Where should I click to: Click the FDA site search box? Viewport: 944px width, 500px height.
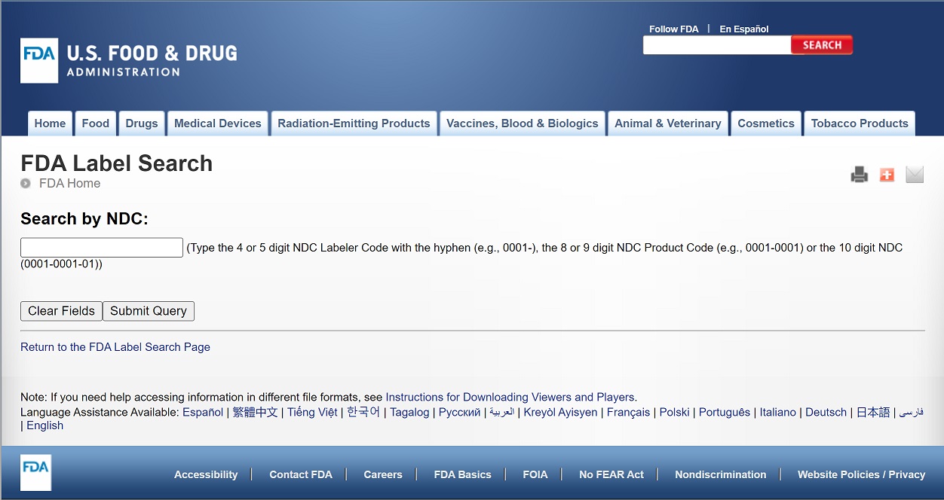tap(716, 45)
